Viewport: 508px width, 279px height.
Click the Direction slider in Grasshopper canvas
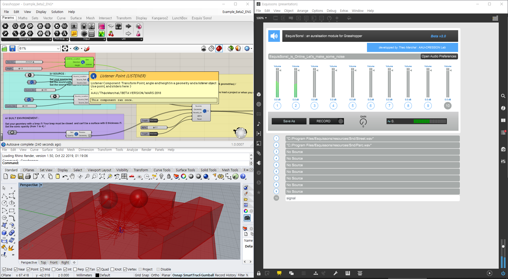coord(24,62)
